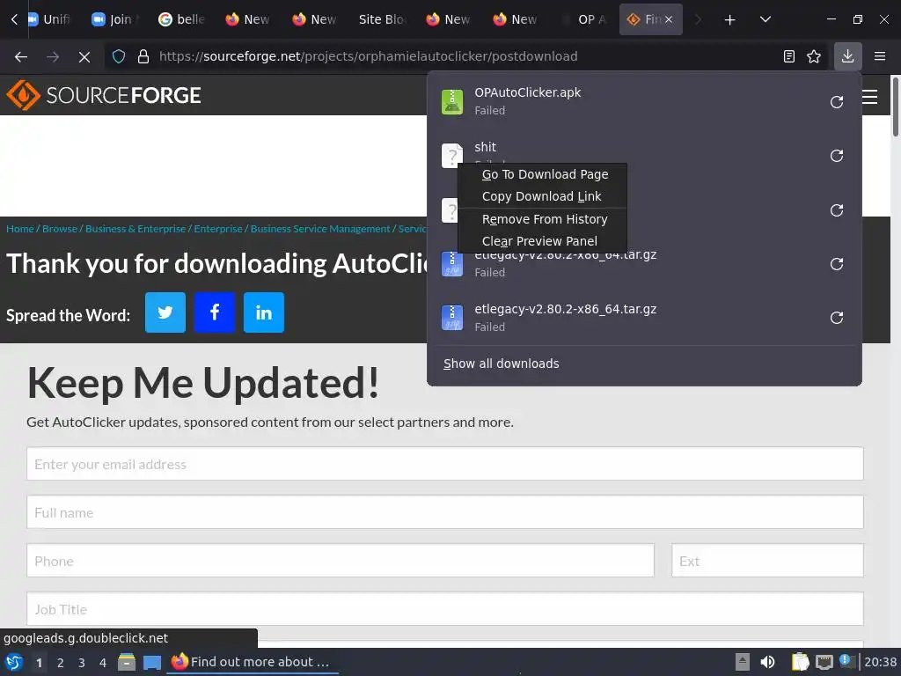Click the Ext field
Screen dimensions: 901x676
(x=767, y=561)
